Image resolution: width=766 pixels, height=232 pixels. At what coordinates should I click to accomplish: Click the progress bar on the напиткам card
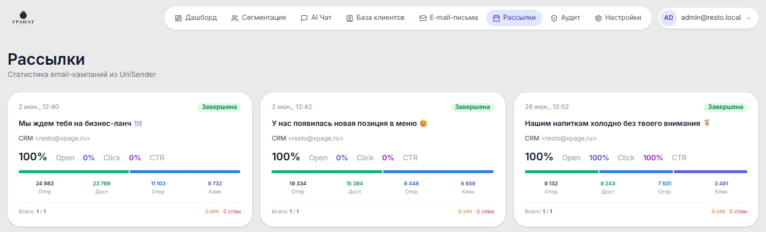pyautogui.click(x=636, y=172)
